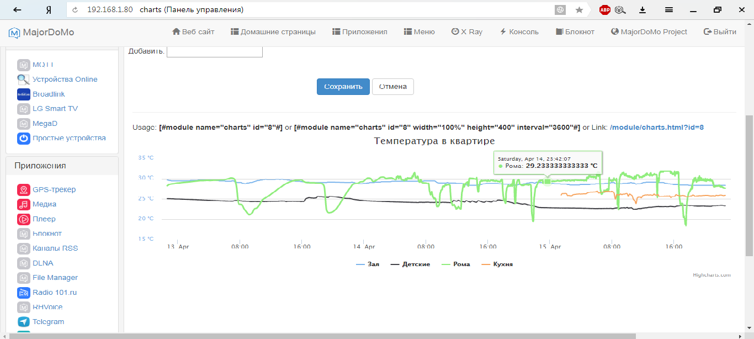The width and height of the screenshot is (754, 339).
Task: Toggle the Детские series in chart legend
Action: point(411,264)
